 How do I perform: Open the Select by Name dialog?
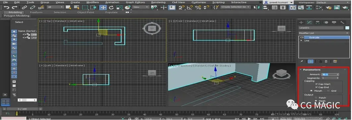coord(77,7)
